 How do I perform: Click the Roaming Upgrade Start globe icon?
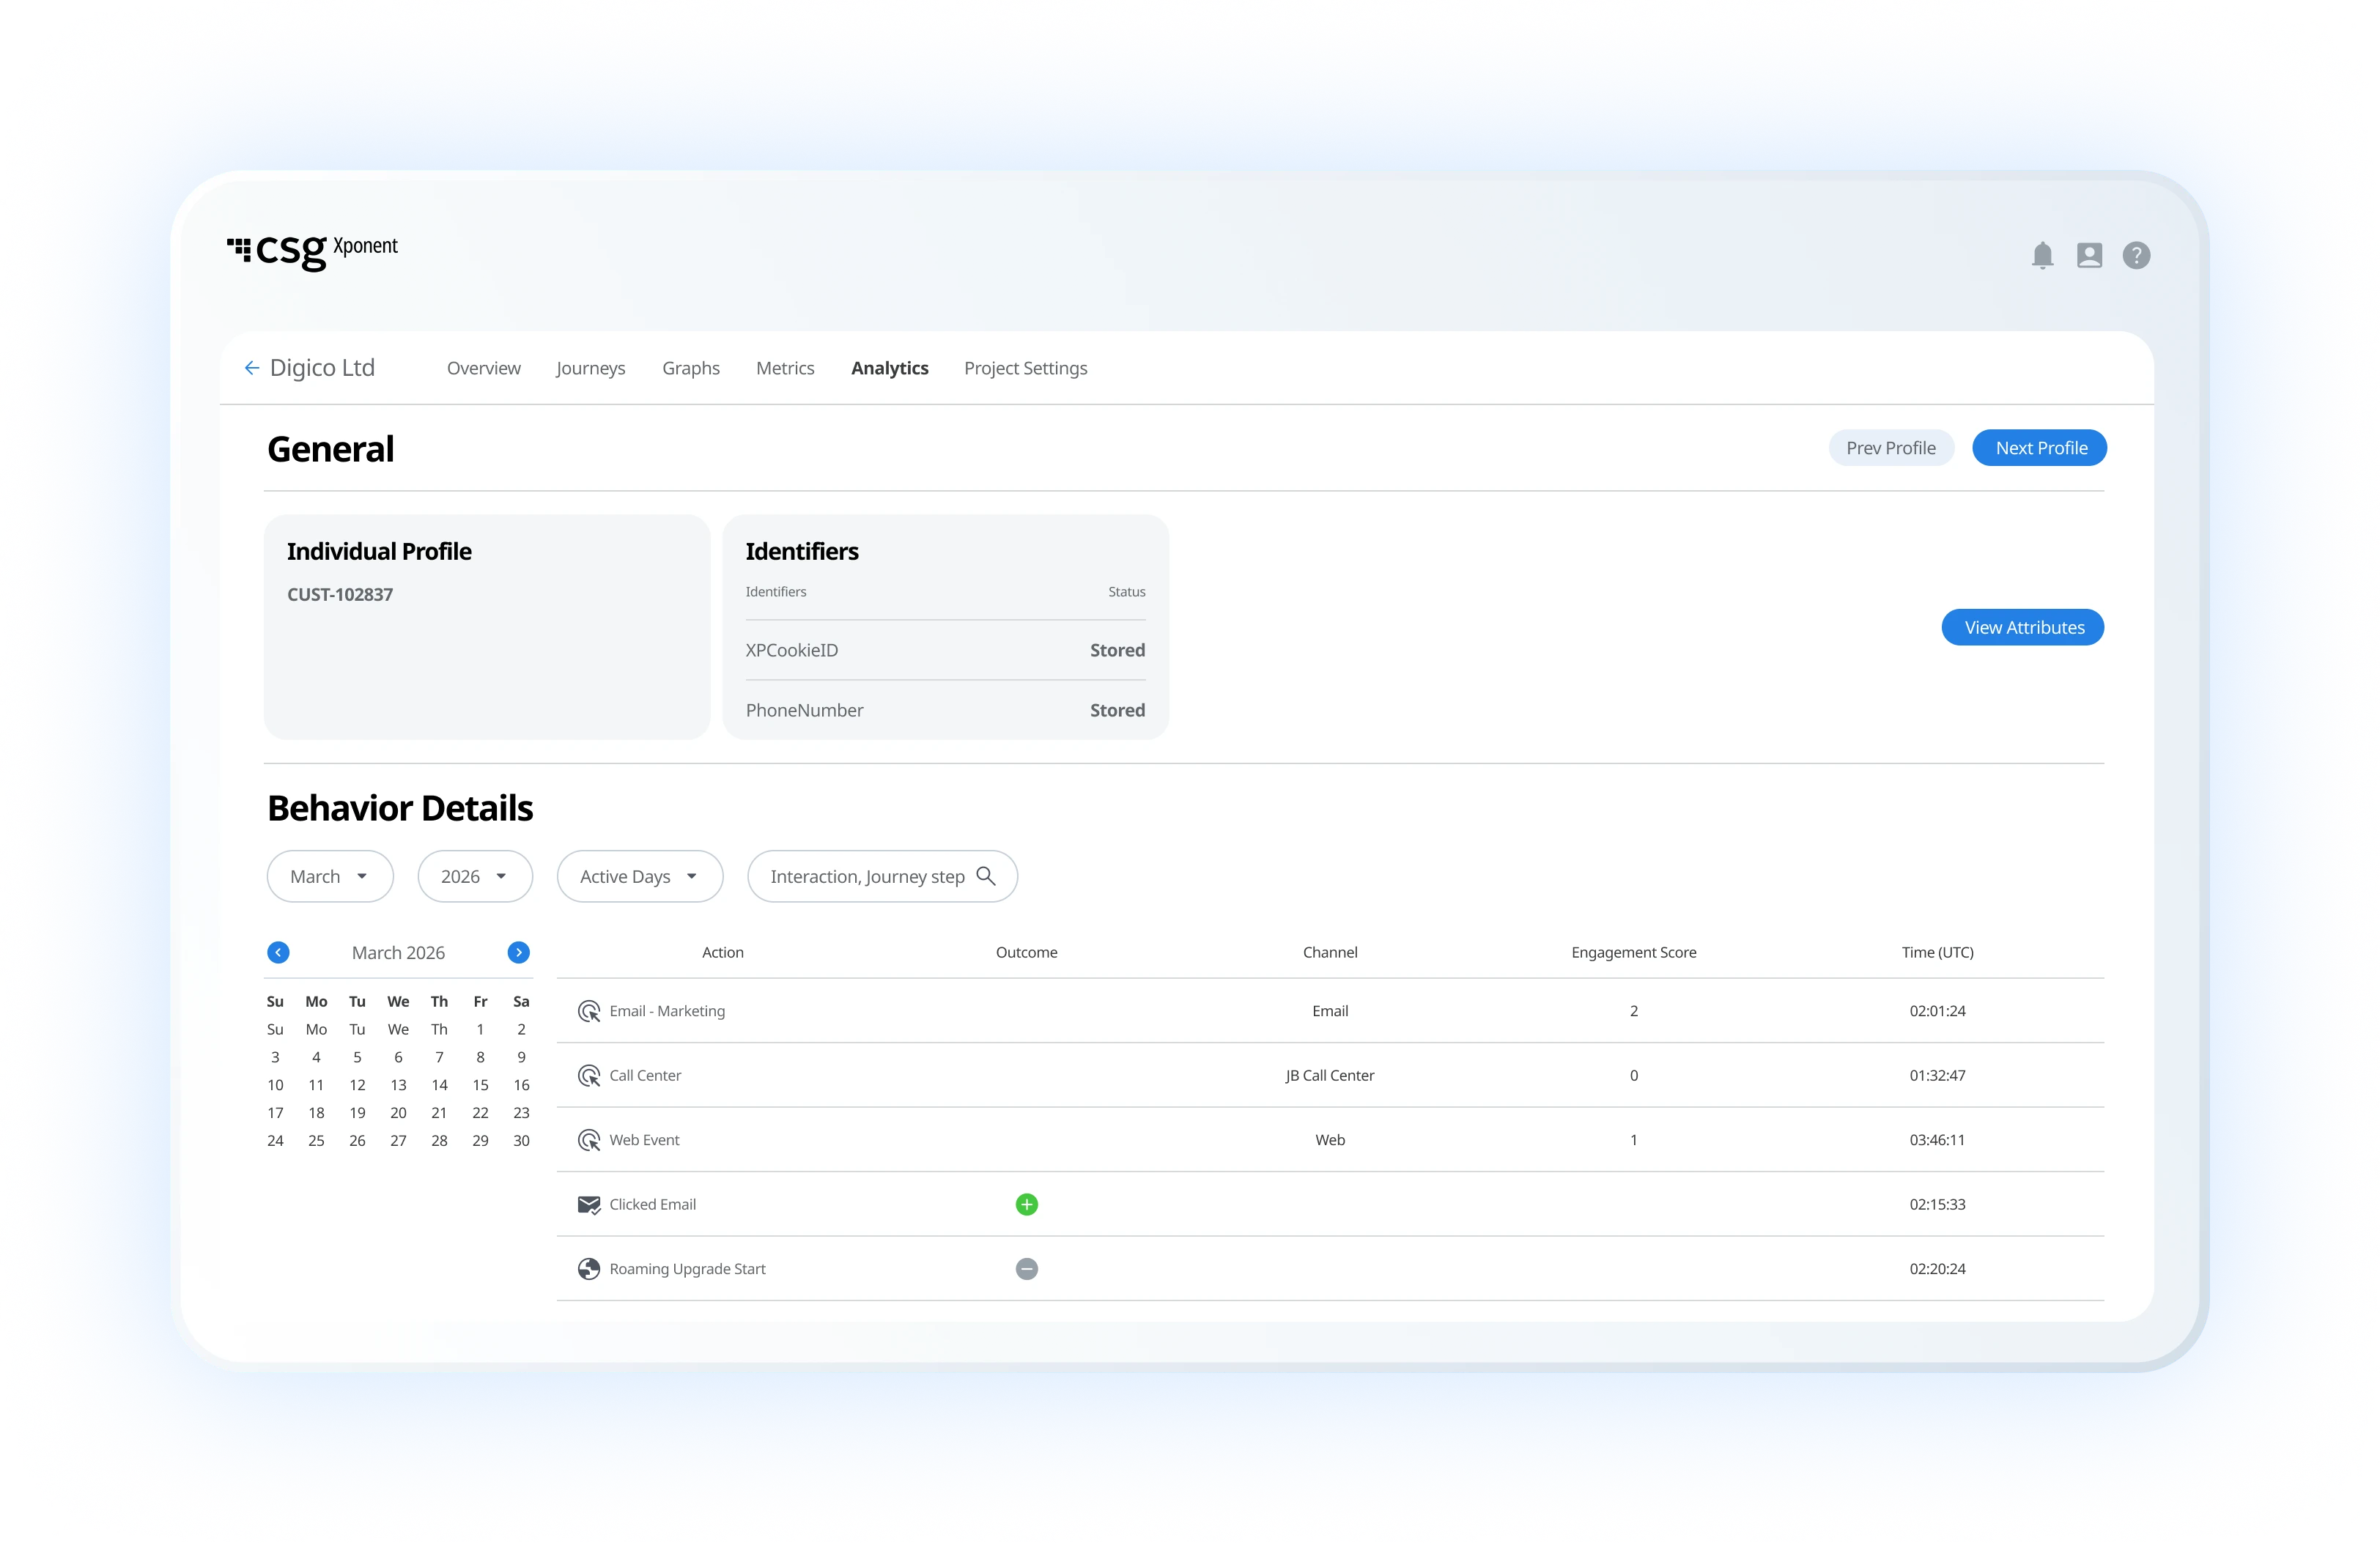click(x=589, y=1269)
